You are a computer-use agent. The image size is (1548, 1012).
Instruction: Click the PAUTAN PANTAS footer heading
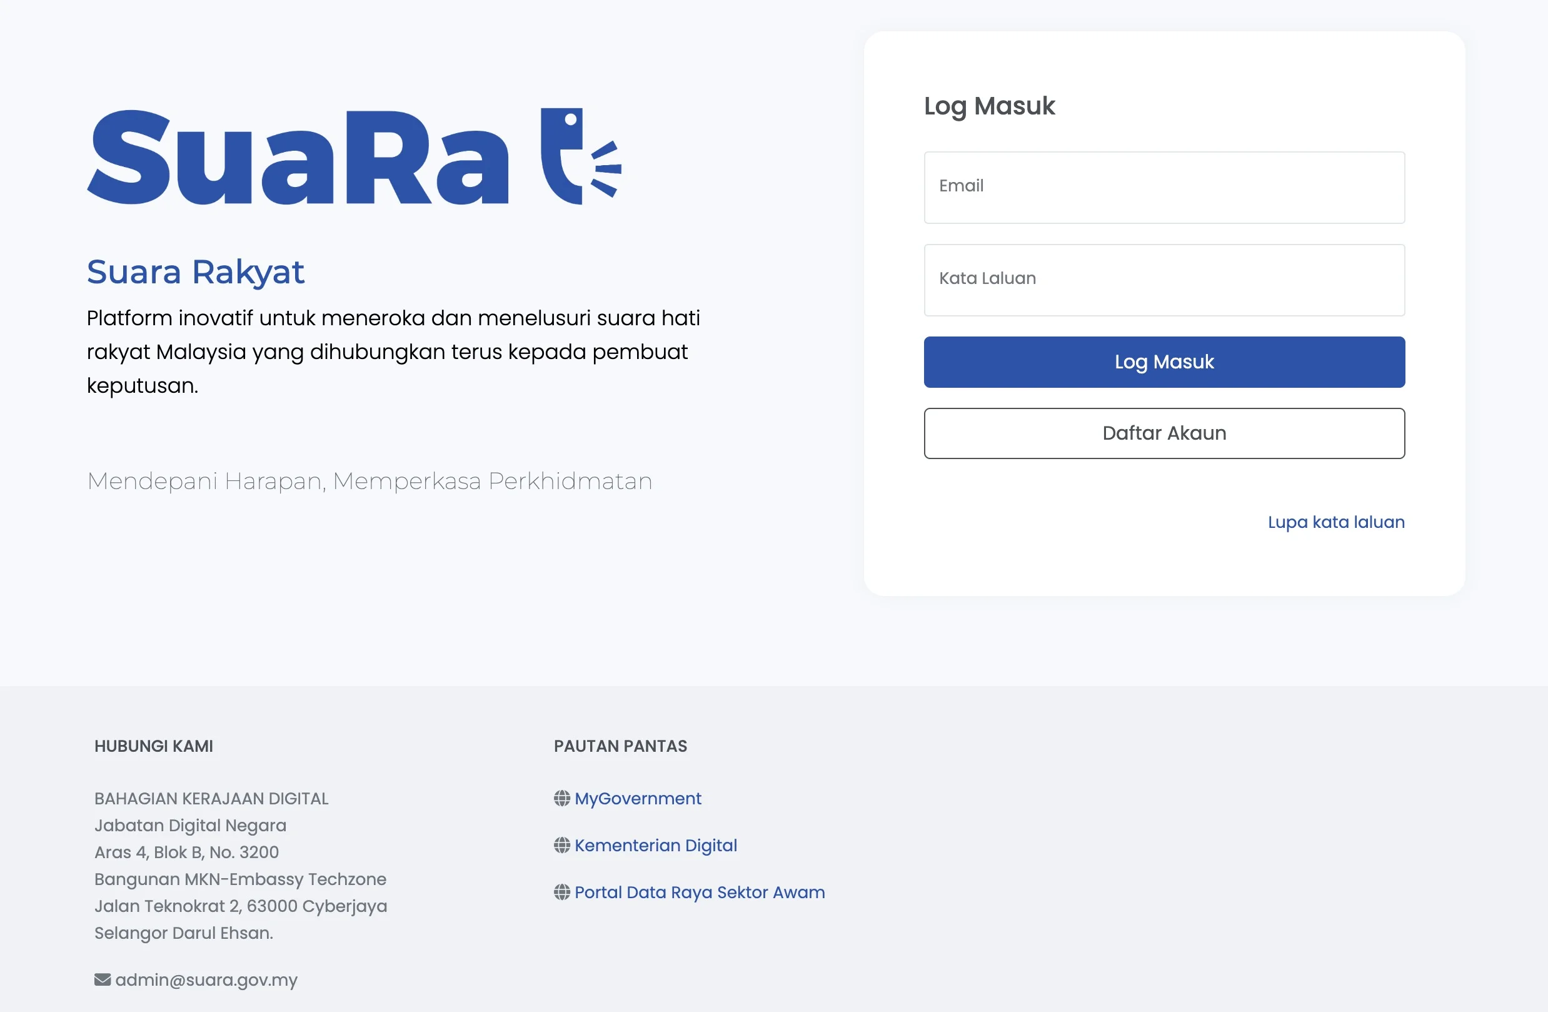(x=620, y=746)
